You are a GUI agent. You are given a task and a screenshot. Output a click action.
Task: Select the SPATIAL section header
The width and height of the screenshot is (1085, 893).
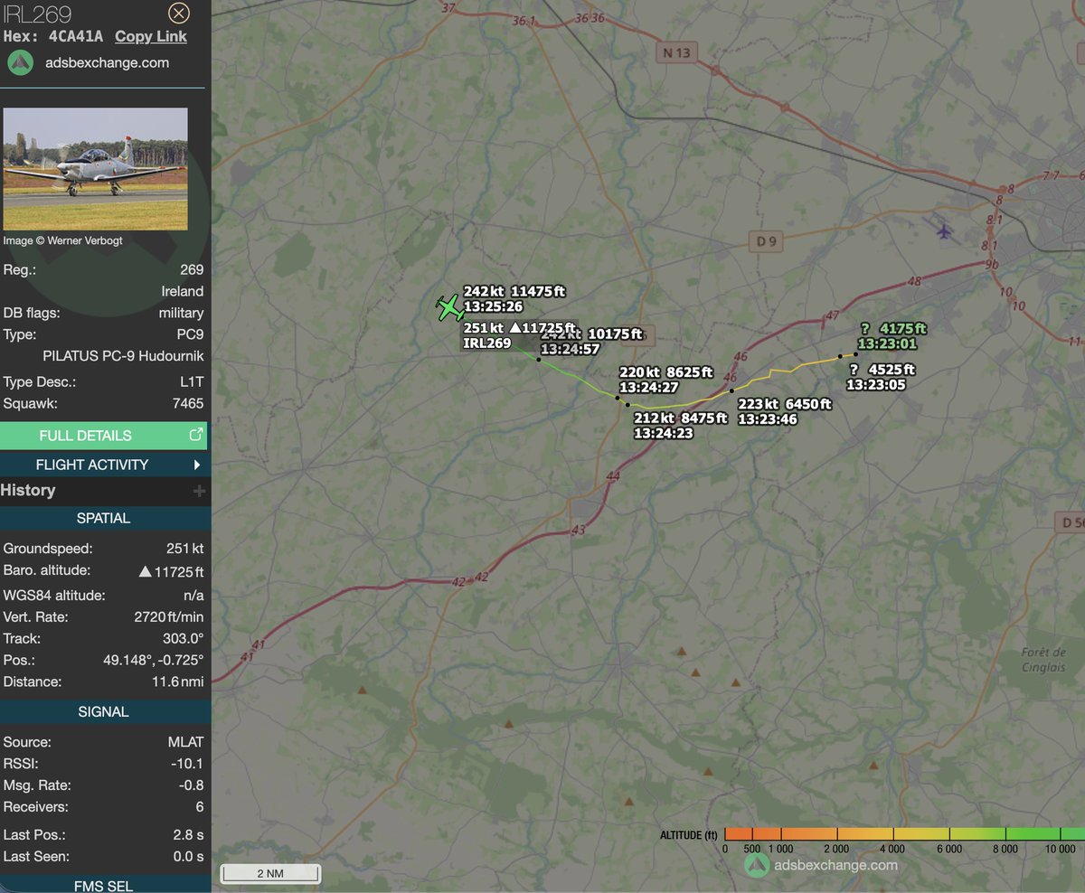[x=103, y=518]
